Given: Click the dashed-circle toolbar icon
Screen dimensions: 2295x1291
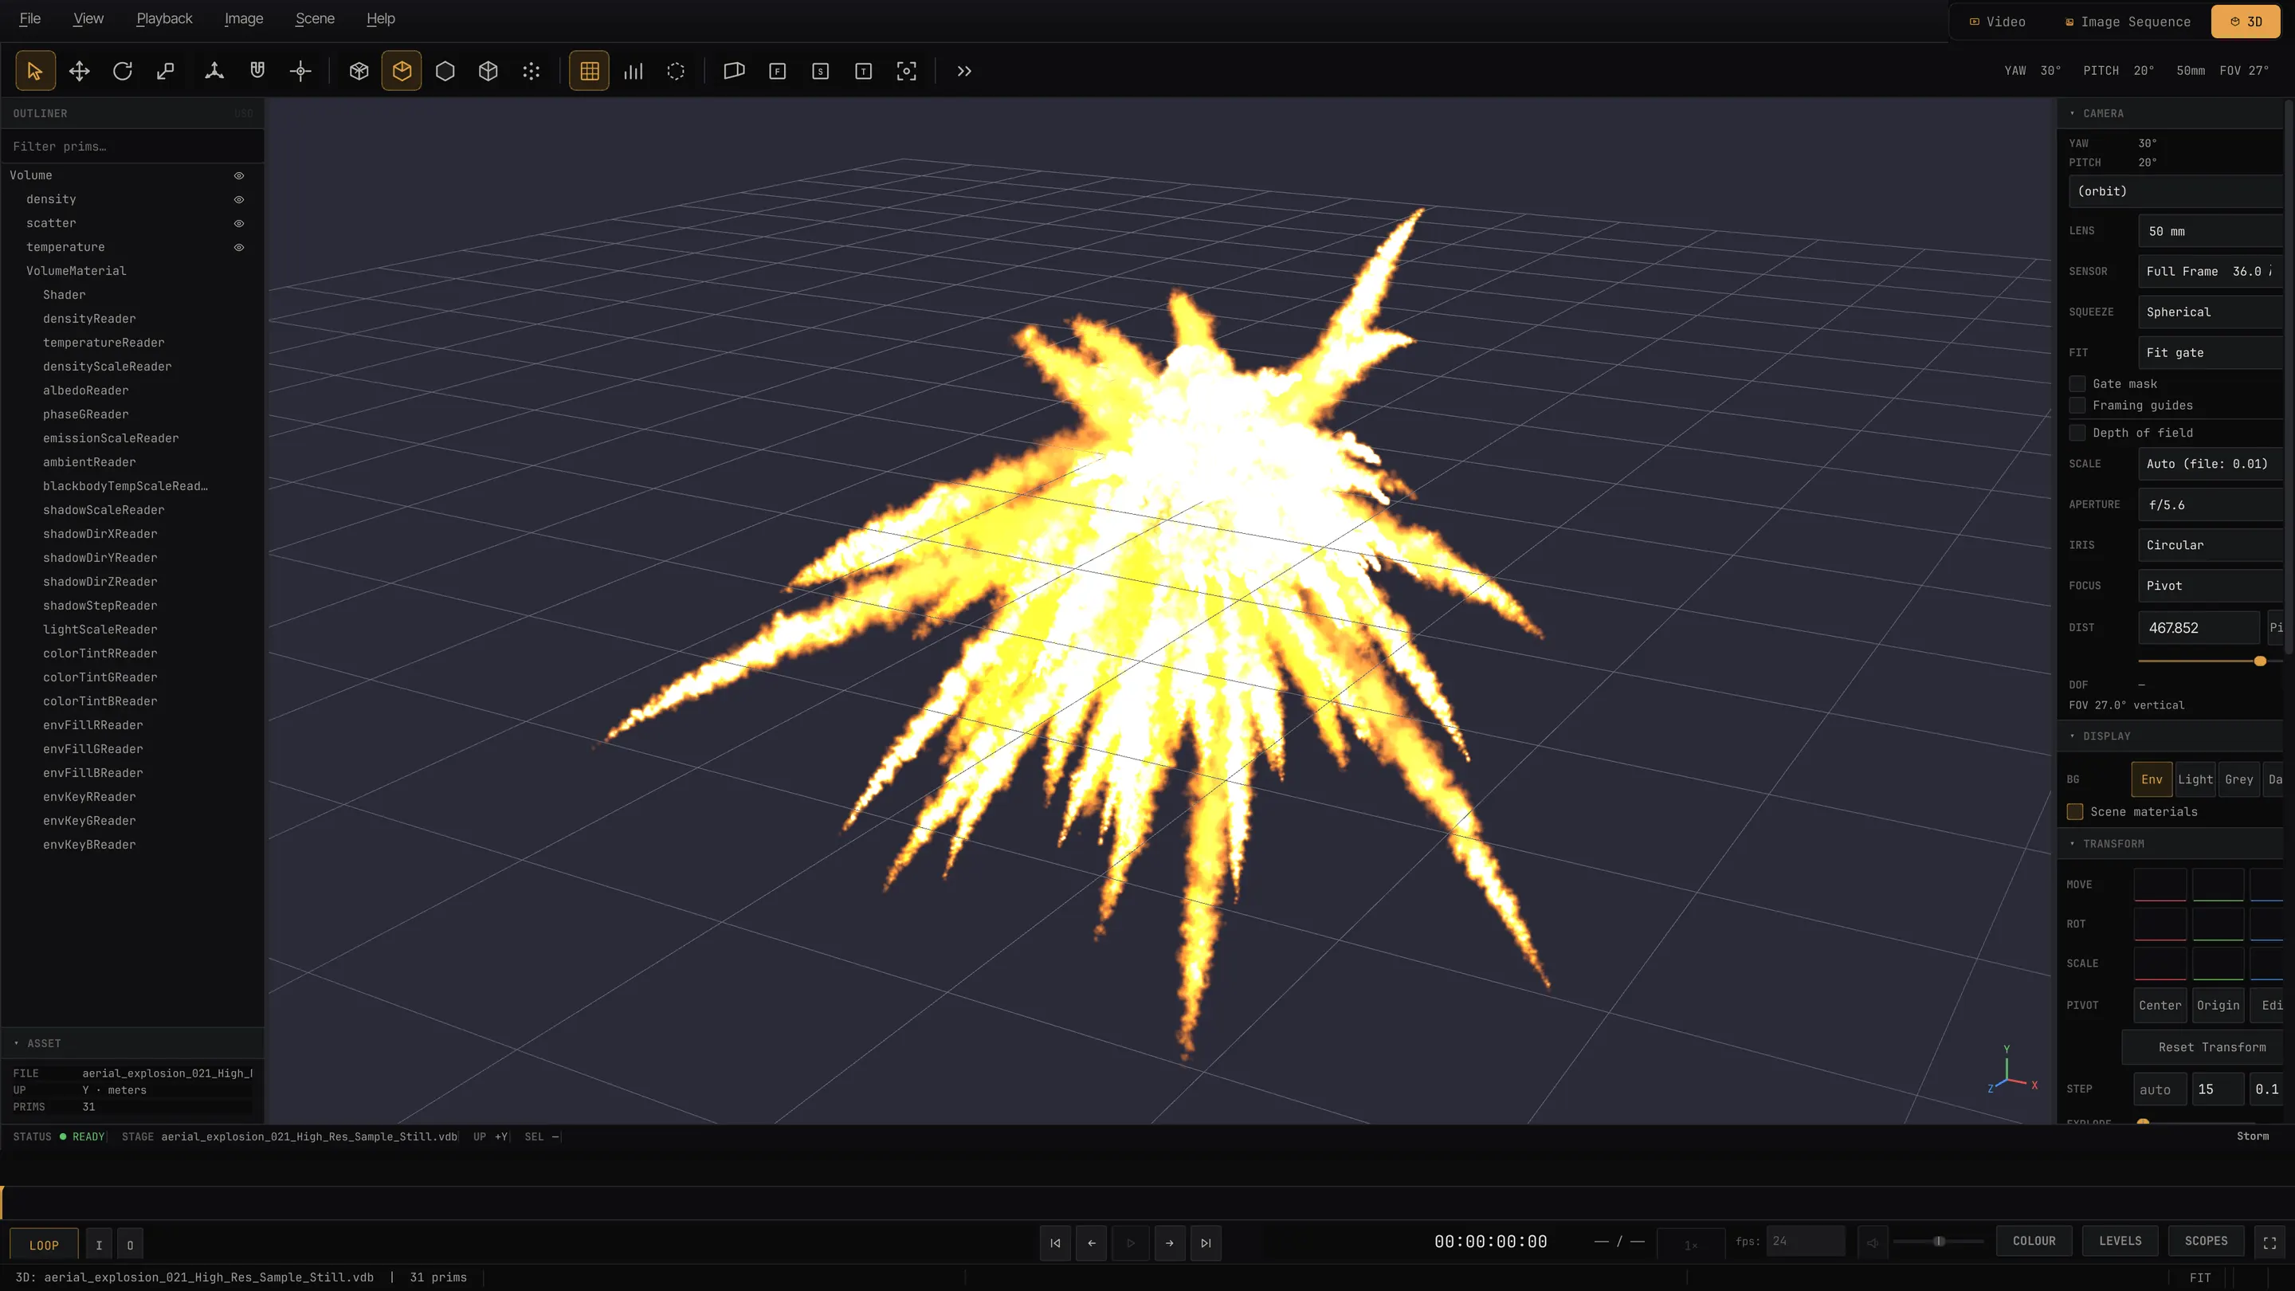Looking at the screenshot, I should click(x=675, y=71).
